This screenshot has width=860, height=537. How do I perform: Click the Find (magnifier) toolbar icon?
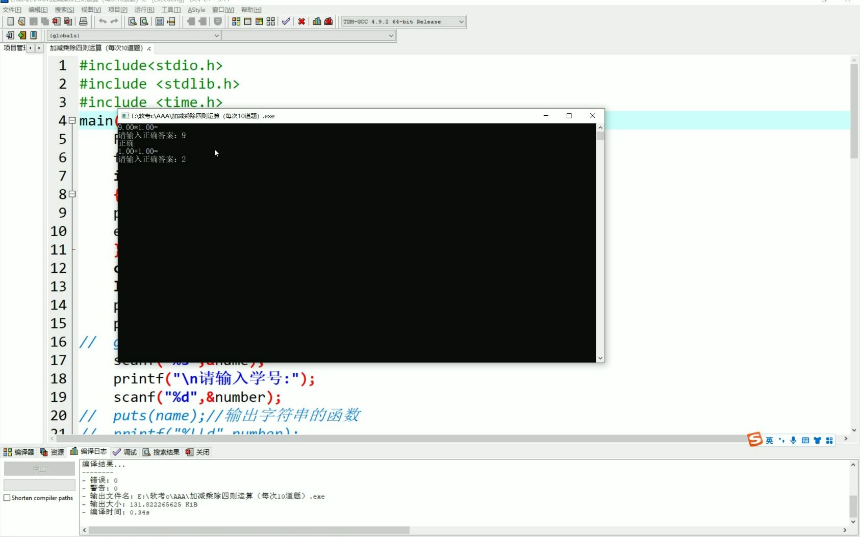pos(132,21)
